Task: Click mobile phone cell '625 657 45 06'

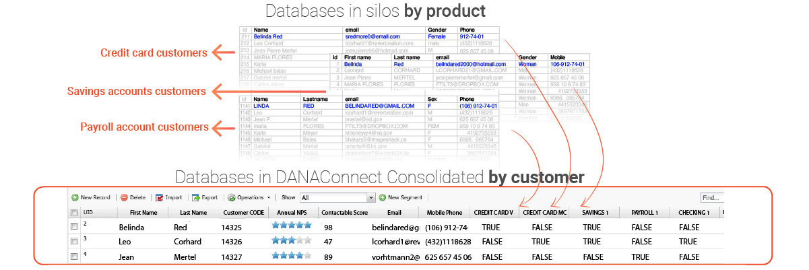Action: pyautogui.click(x=448, y=257)
